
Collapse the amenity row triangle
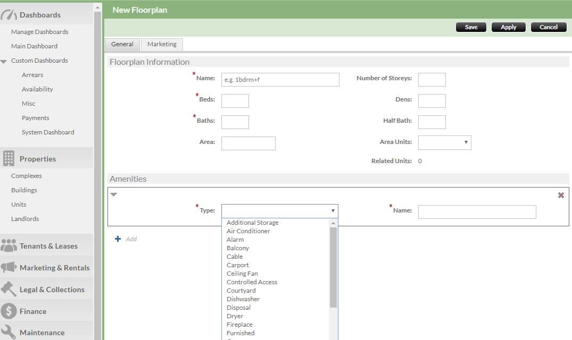113,195
